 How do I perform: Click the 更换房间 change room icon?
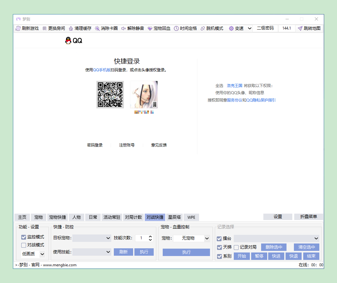click(x=45, y=29)
